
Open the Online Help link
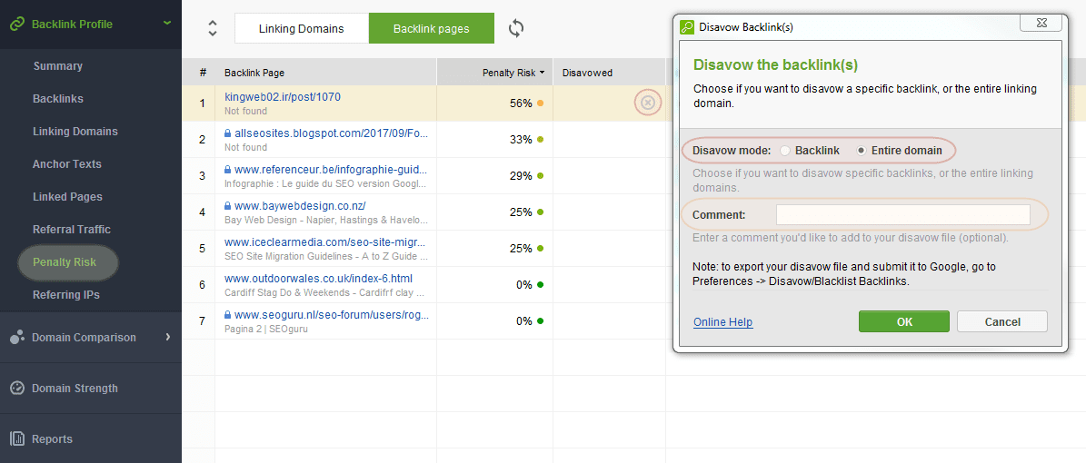(x=722, y=322)
